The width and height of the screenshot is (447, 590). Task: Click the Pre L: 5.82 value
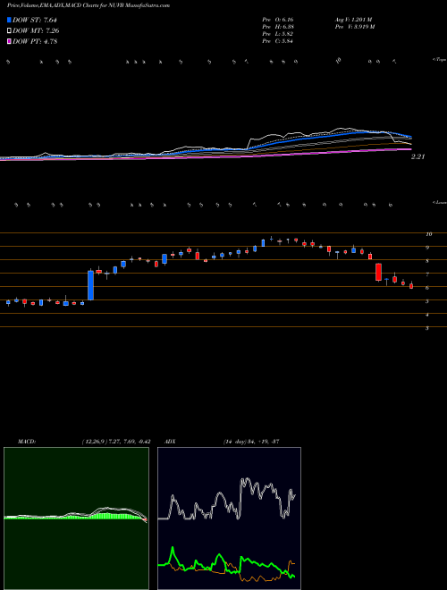278,34
